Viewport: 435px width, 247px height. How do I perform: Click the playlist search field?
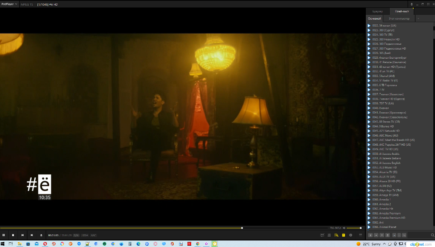coord(419,235)
